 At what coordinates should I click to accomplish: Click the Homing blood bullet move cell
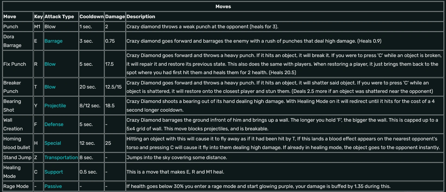[17, 143]
